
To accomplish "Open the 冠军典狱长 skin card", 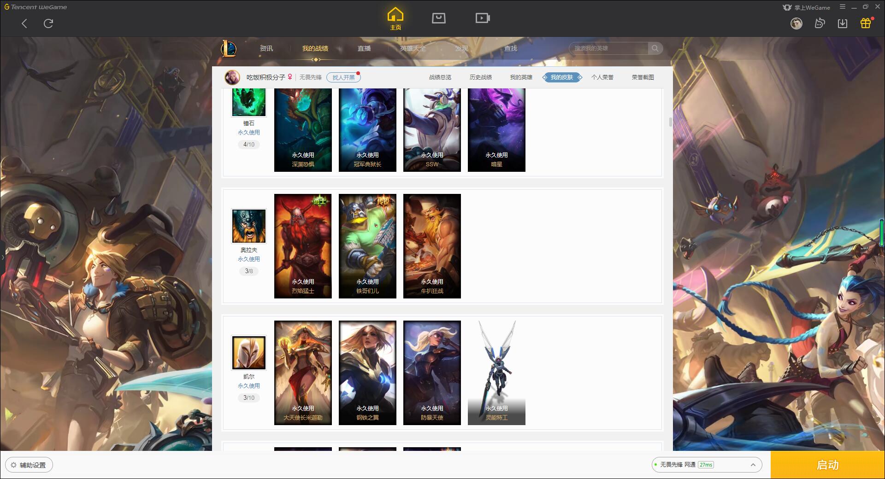I will [x=367, y=130].
